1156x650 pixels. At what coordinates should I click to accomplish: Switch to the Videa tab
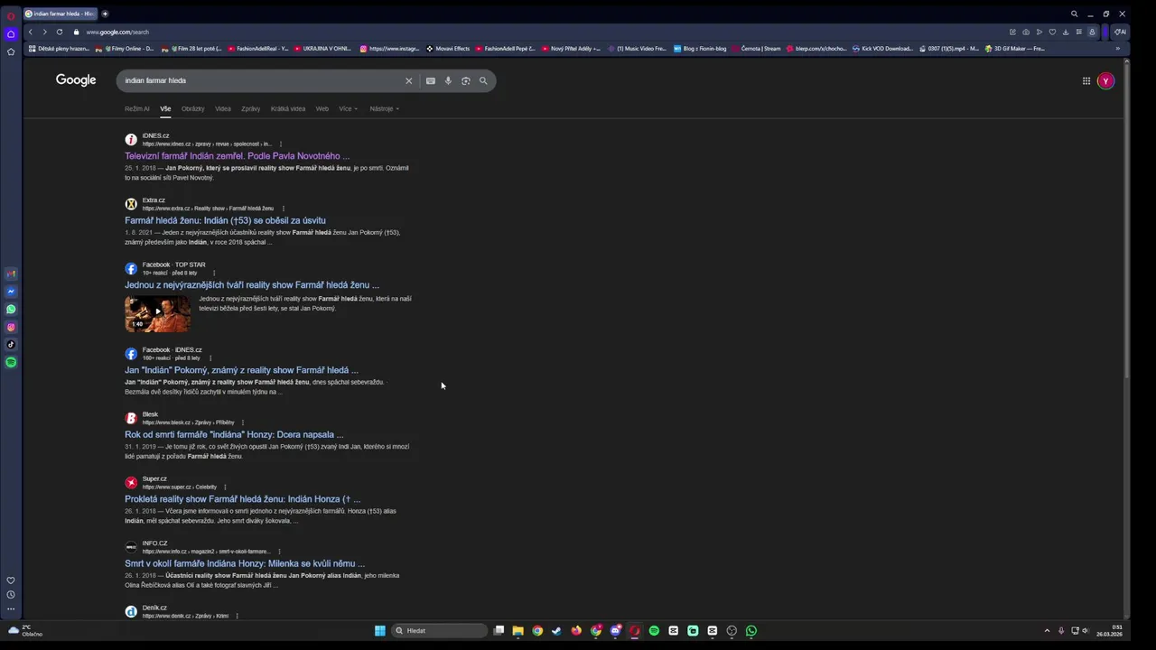click(223, 108)
